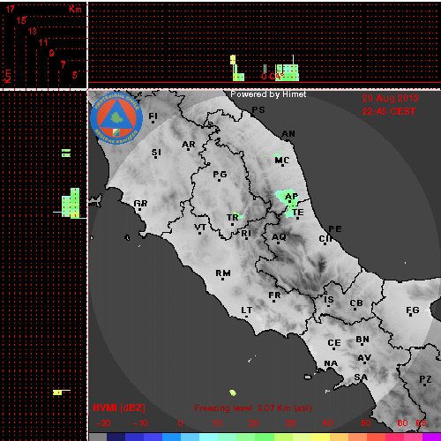The width and height of the screenshot is (441, 441).
Task: Click the SA city label
Action: coord(361,377)
